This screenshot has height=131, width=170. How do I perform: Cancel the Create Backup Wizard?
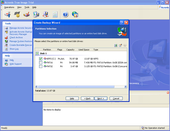[116, 98]
